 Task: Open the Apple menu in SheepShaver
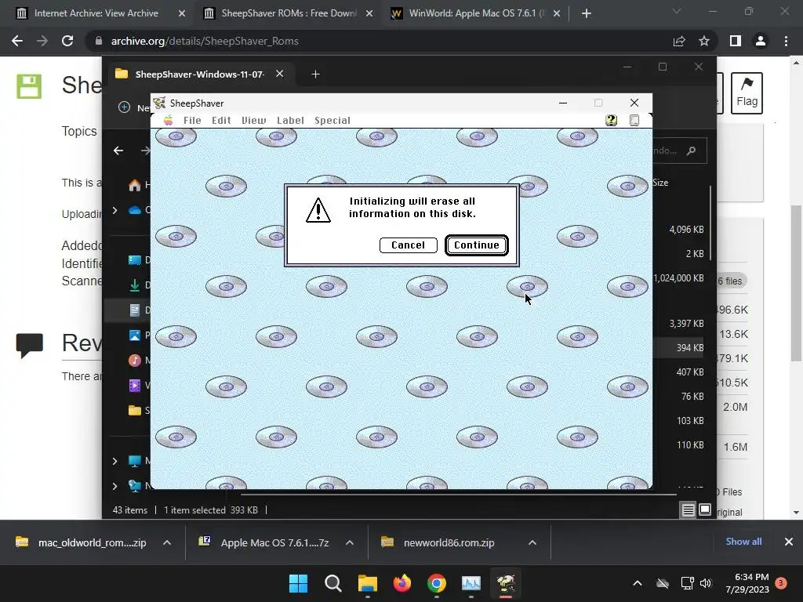point(168,120)
